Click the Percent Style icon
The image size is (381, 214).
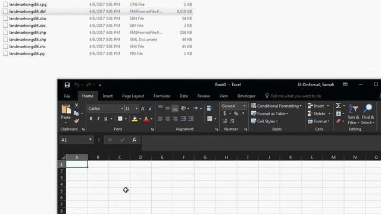(236, 114)
